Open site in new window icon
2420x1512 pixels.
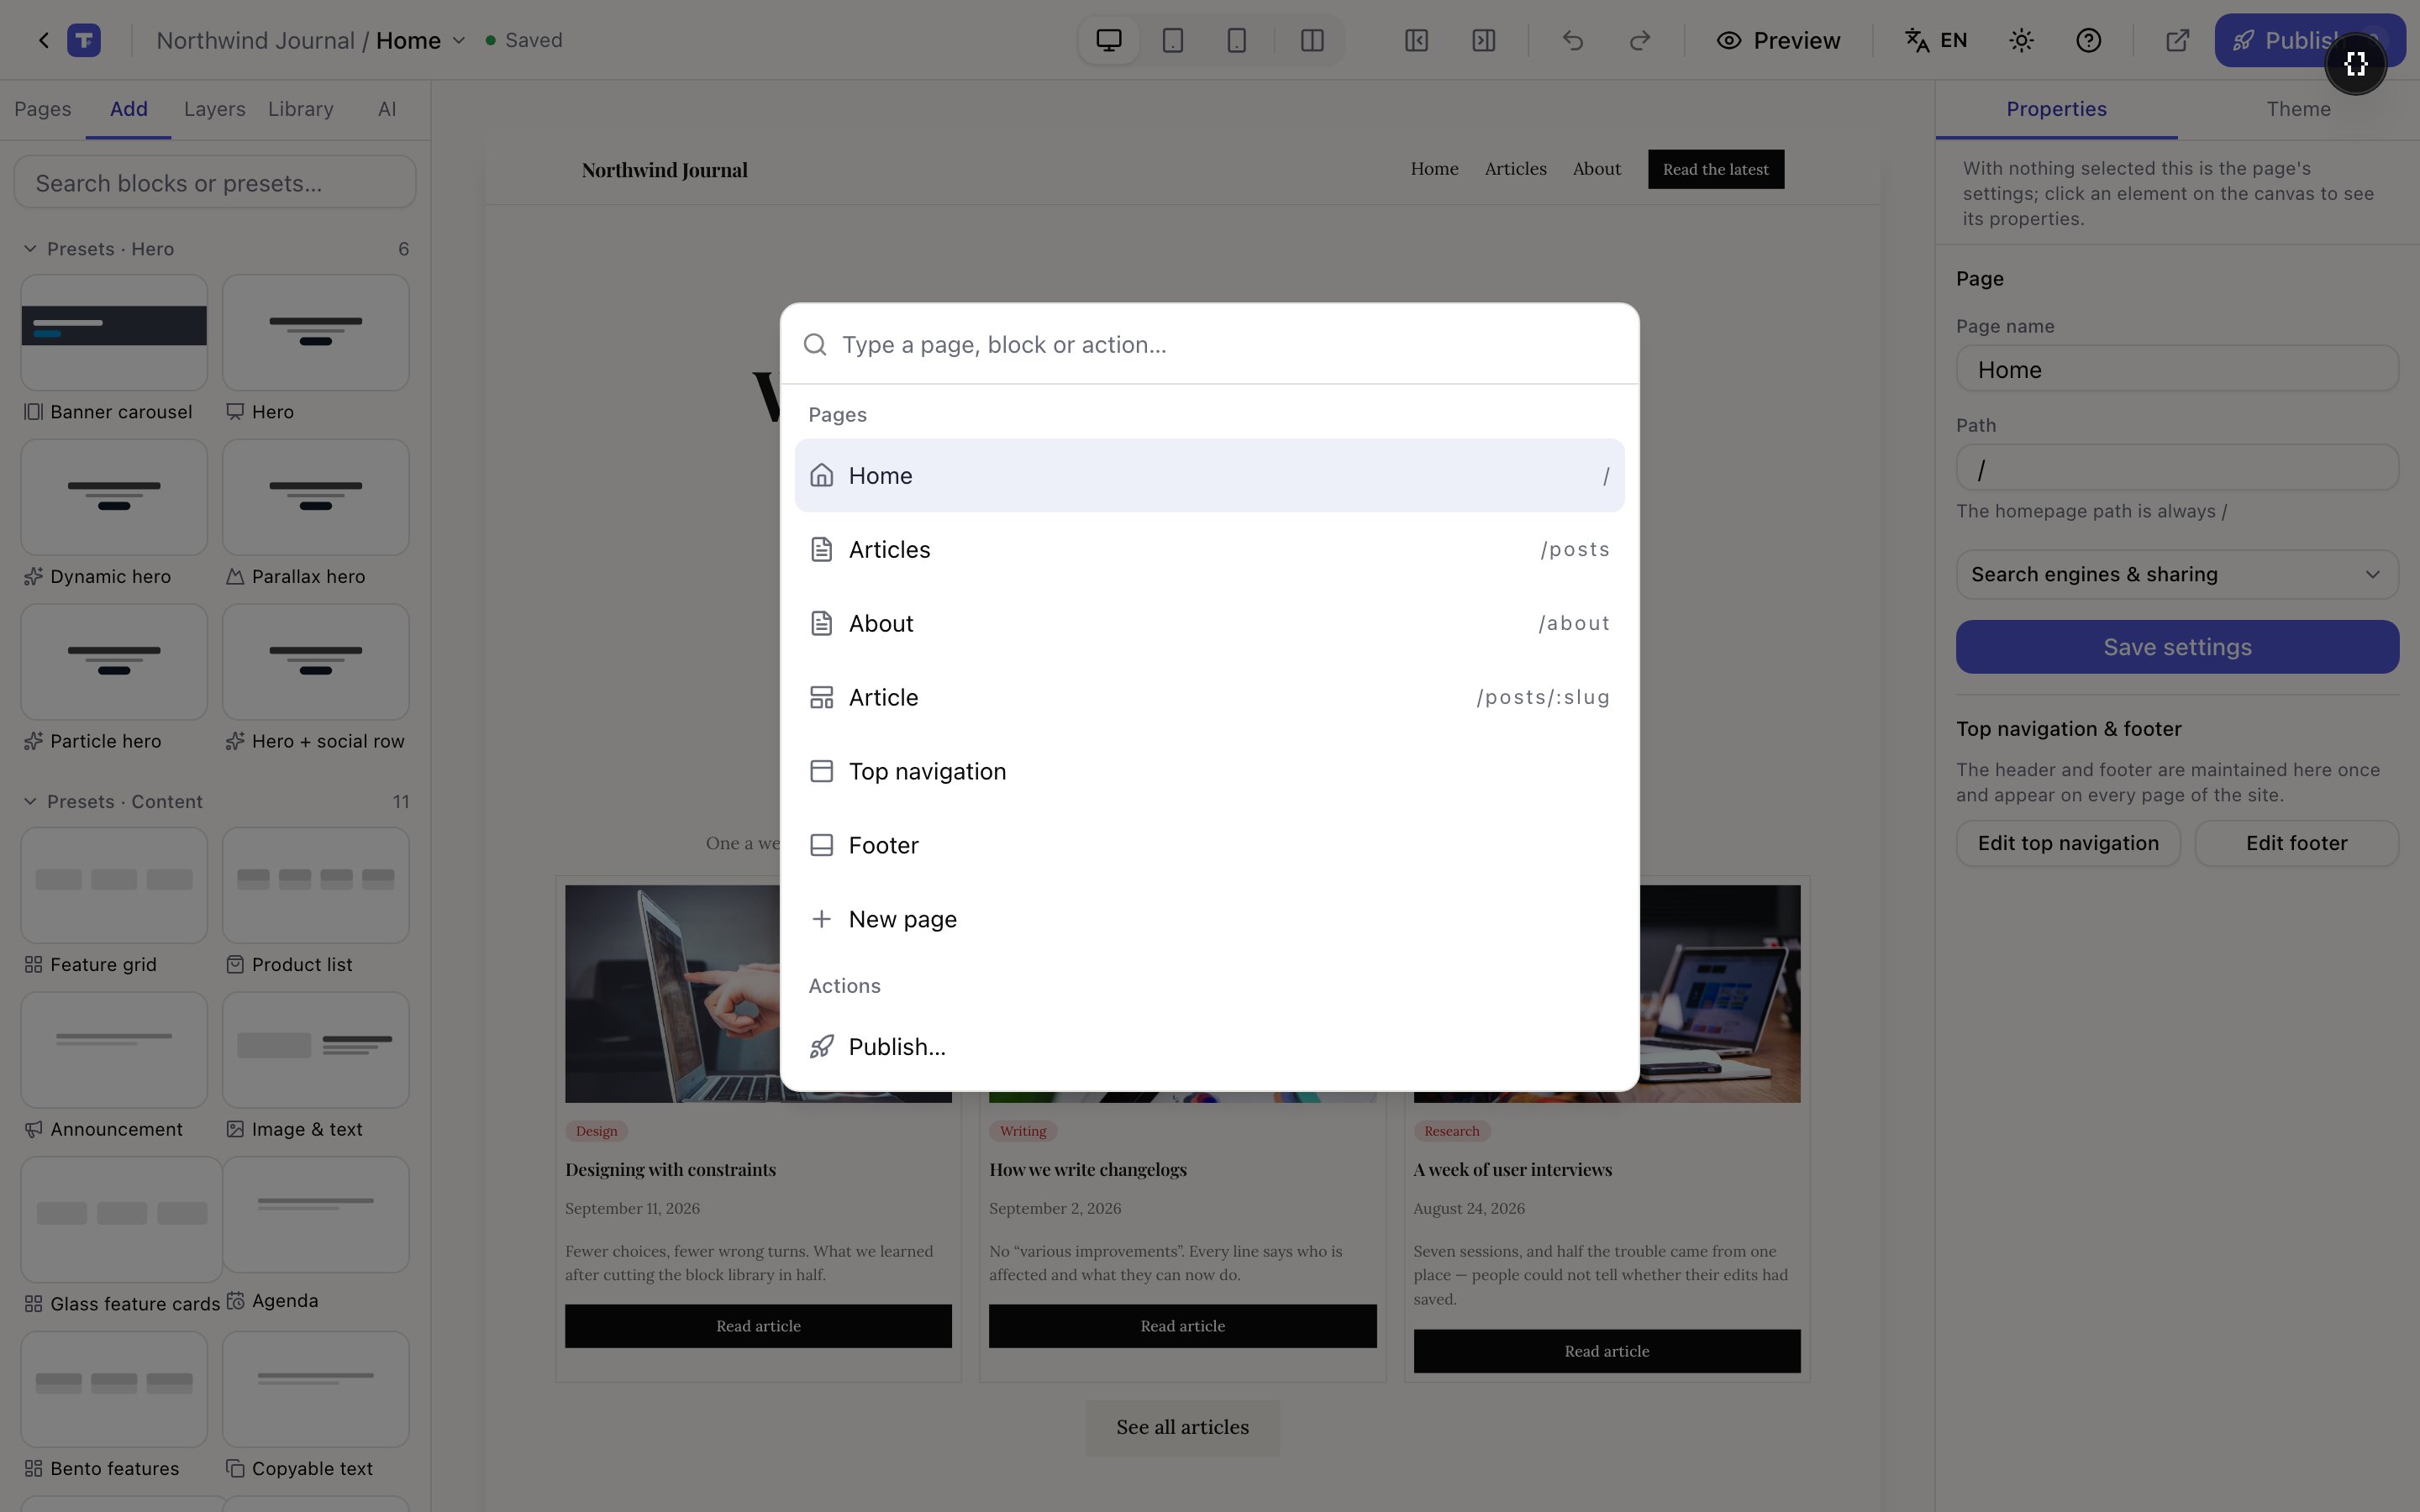click(x=2177, y=40)
